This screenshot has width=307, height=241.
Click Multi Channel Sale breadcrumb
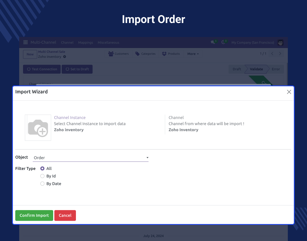(x=52, y=52)
